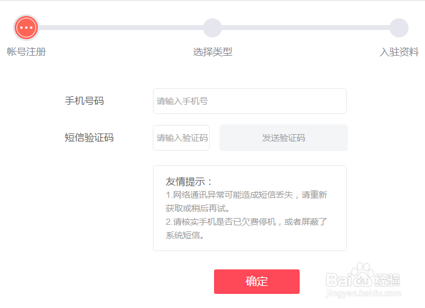This screenshot has height=308, width=425.
Task: Click the 友情提示 heading text
Action: pos(190,182)
